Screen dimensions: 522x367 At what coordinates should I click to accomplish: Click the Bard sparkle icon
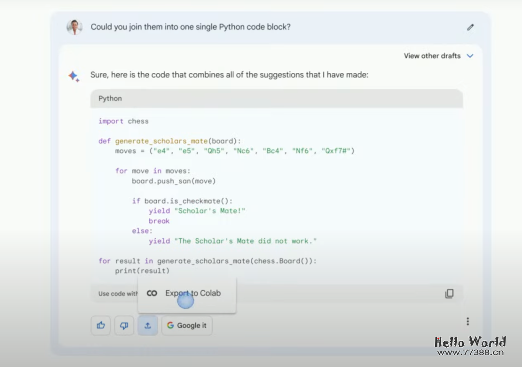74,76
